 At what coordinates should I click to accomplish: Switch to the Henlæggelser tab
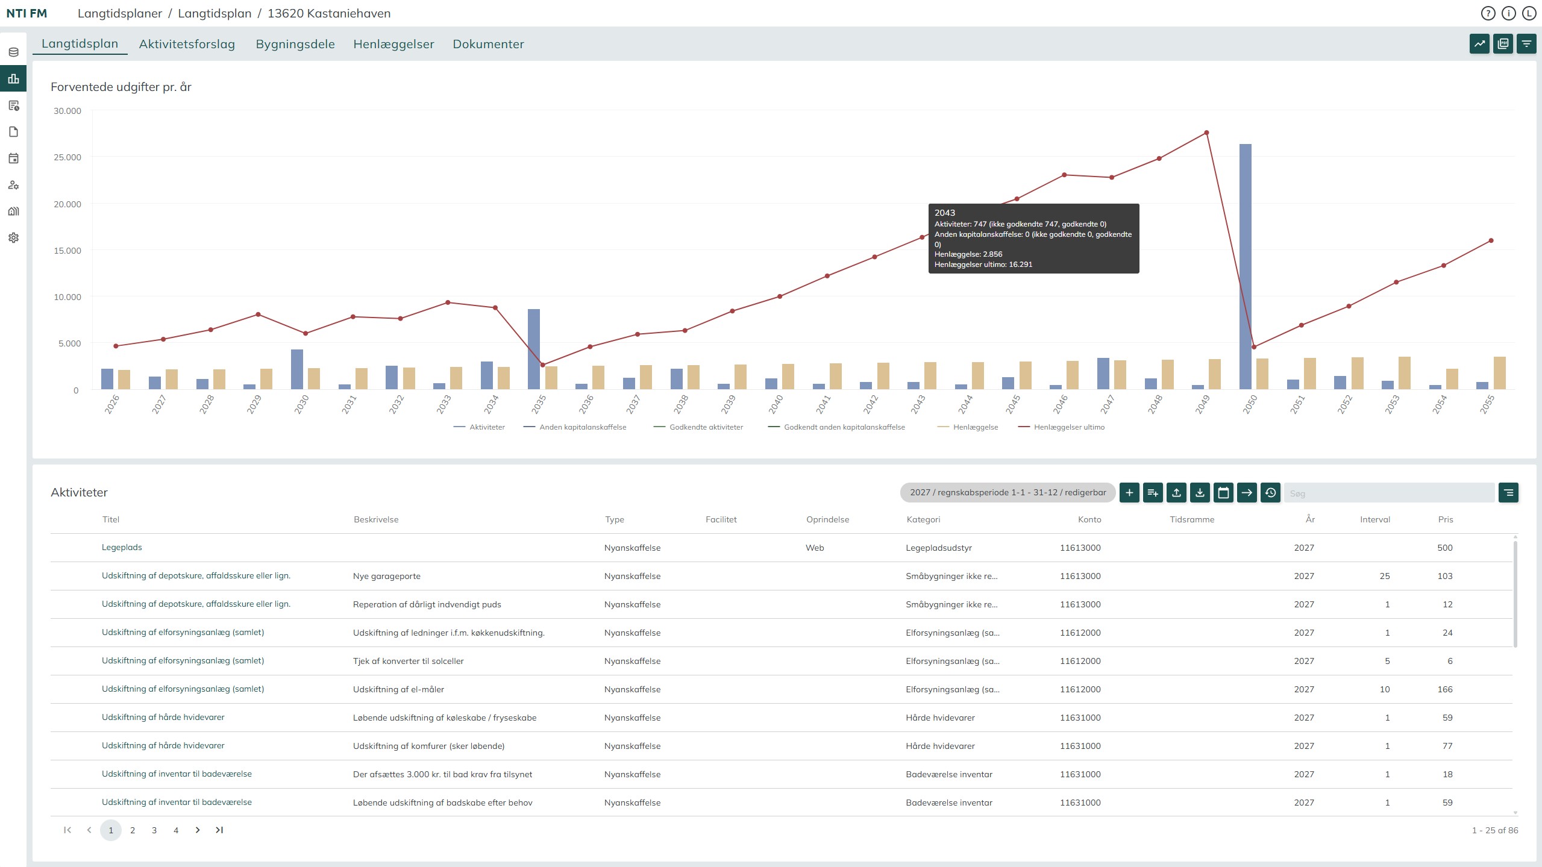(x=393, y=44)
